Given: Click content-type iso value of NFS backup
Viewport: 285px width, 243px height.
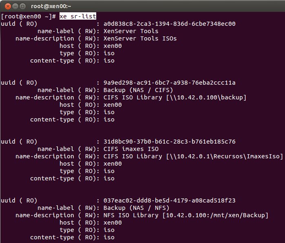Looking at the screenshot, I should [x=109, y=237].
